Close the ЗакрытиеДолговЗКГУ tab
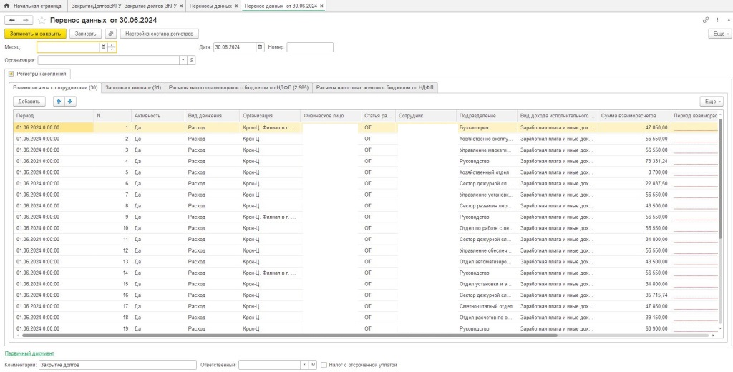733x372 pixels. (x=181, y=6)
